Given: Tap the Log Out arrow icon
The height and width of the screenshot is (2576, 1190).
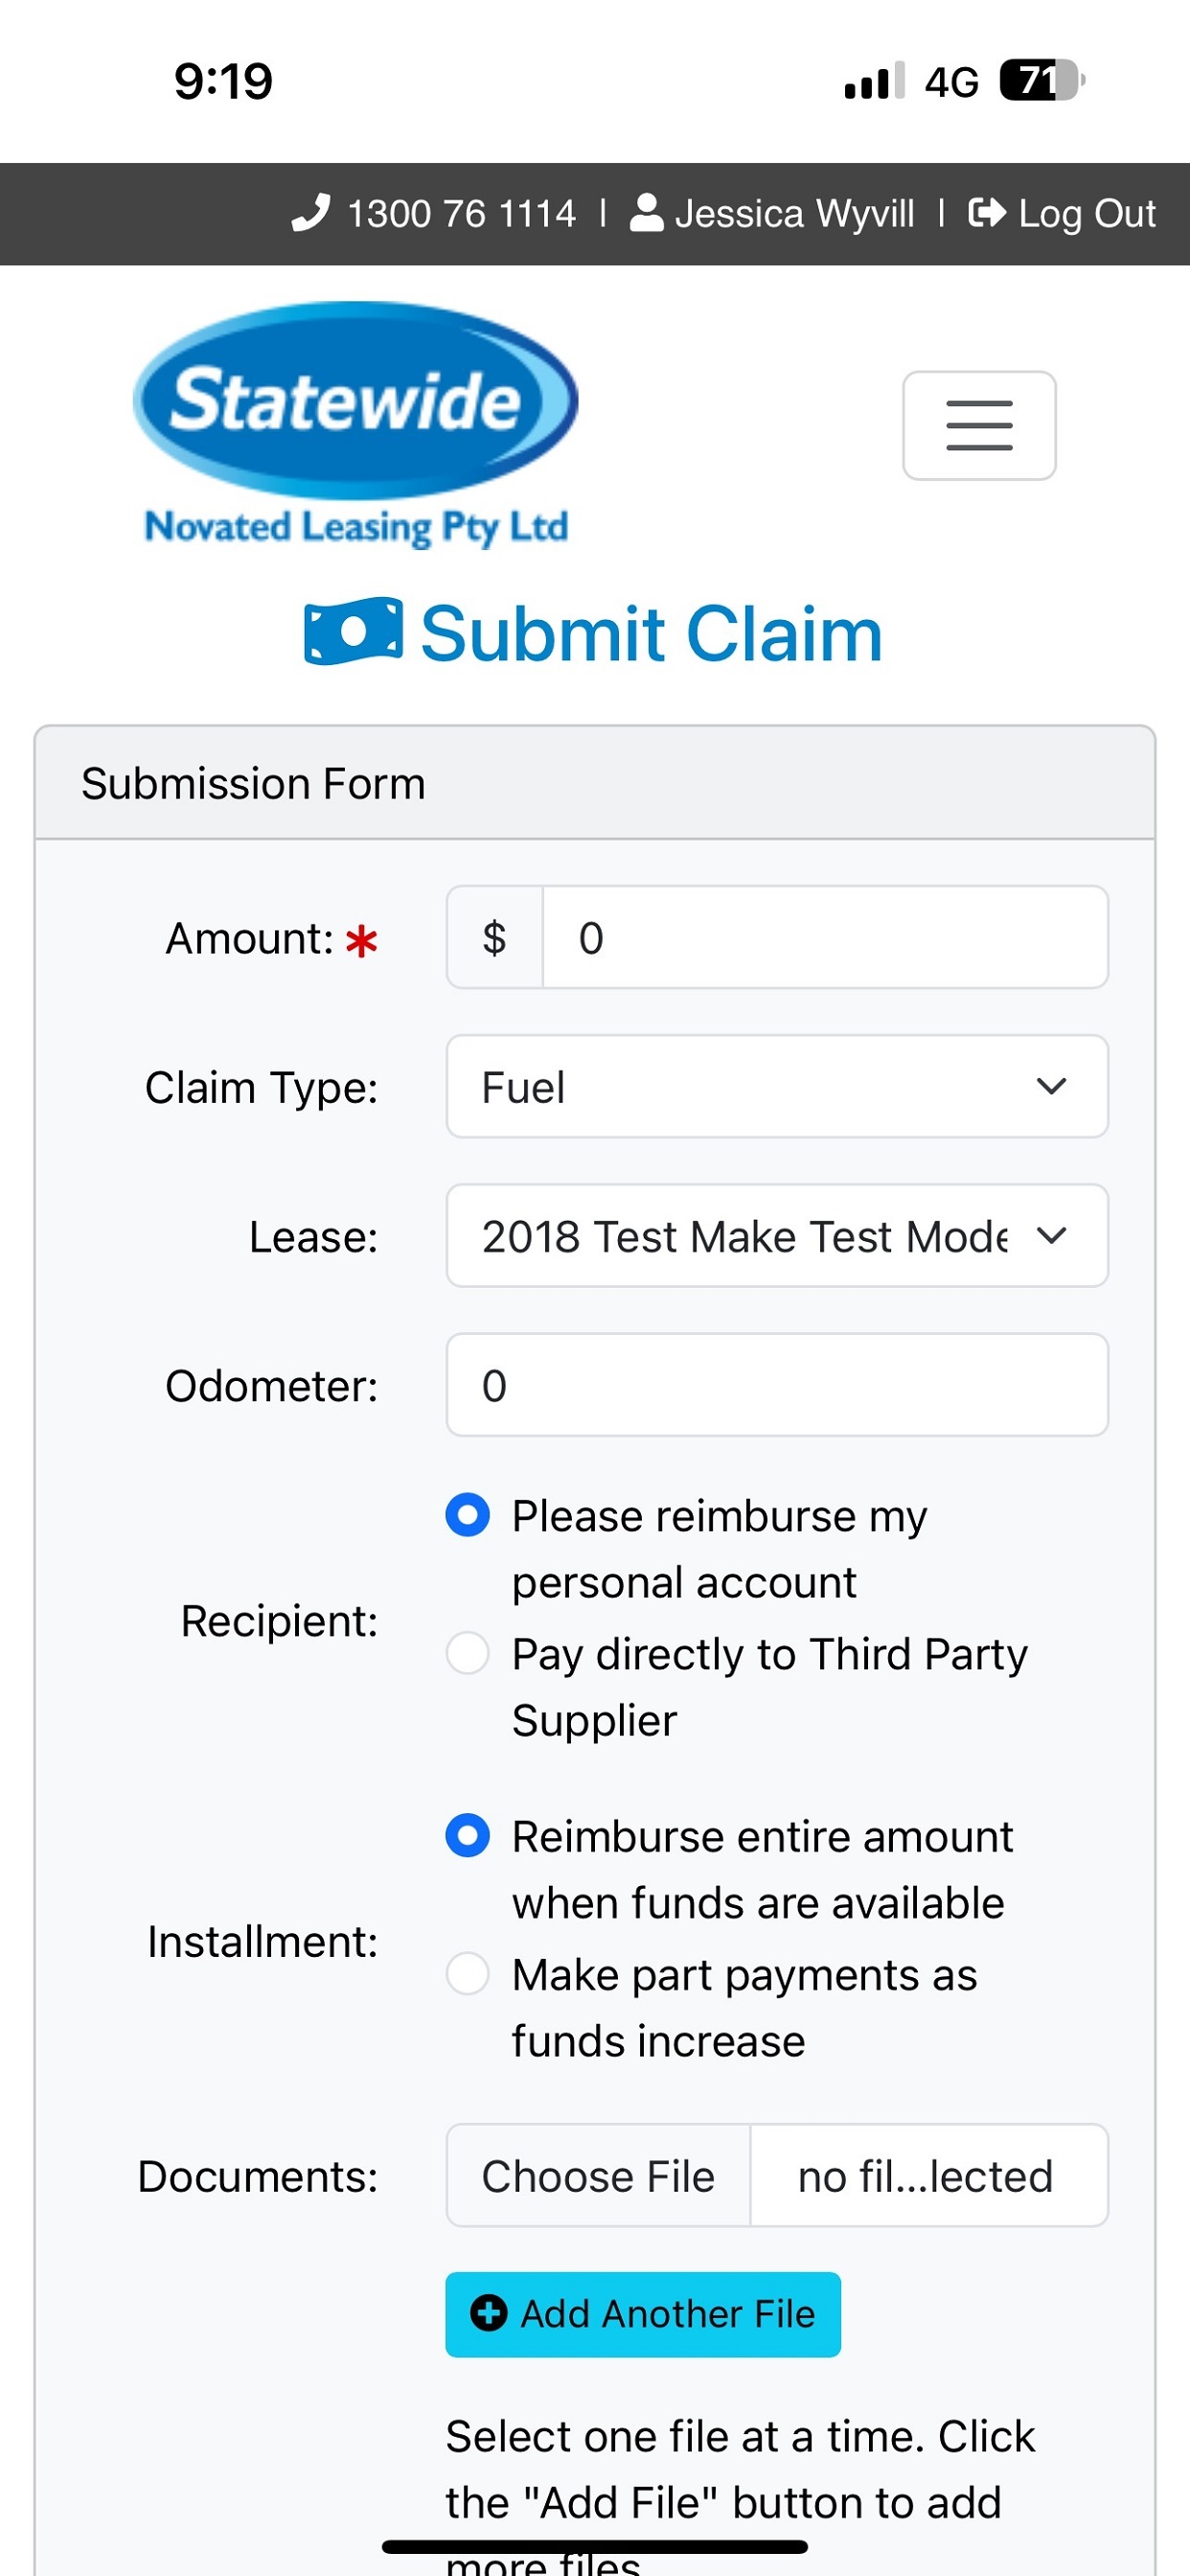Looking at the screenshot, I should (x=987, y=213).
